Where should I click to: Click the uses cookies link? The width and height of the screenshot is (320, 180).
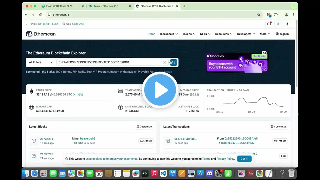point(111,159)
